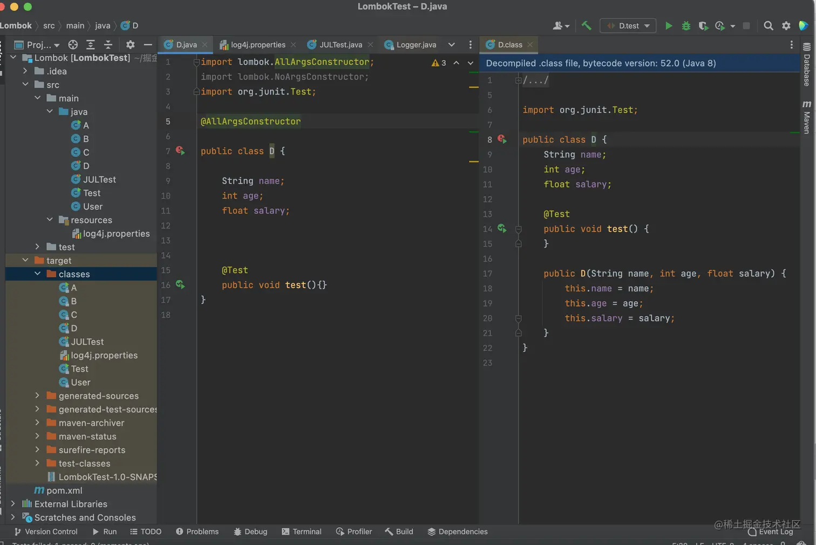Click the JetBrains Toolbox icon at top right
This screenshot has height=545, width=816.
click(803, 25)
